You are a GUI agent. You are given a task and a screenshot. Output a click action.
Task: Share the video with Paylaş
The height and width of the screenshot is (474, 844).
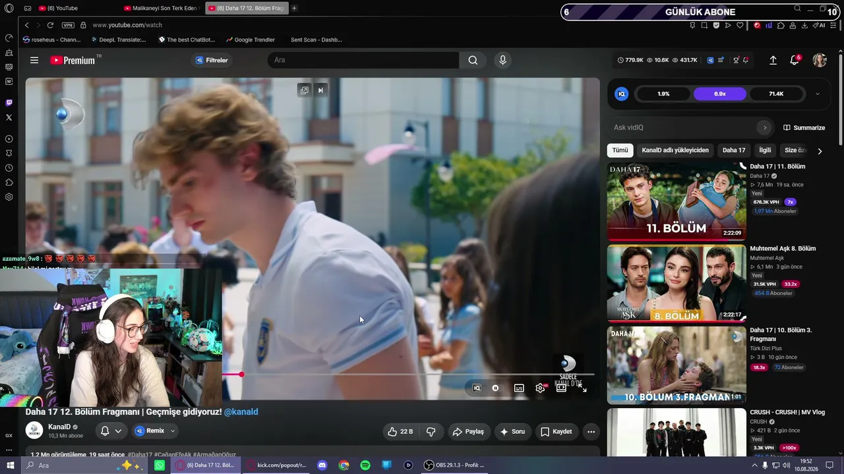[x=469, y=432]
